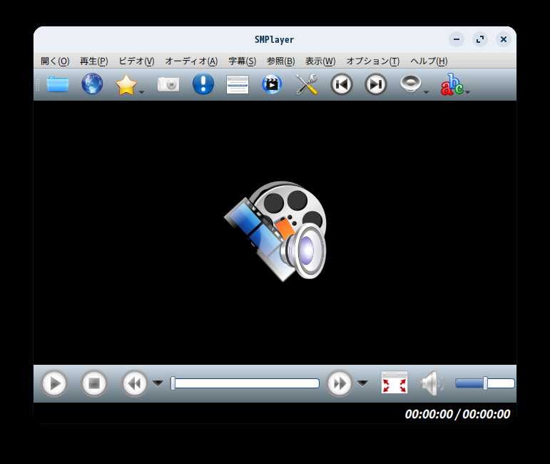Click the audio track speaker icon in toolbar

point(410,84)
